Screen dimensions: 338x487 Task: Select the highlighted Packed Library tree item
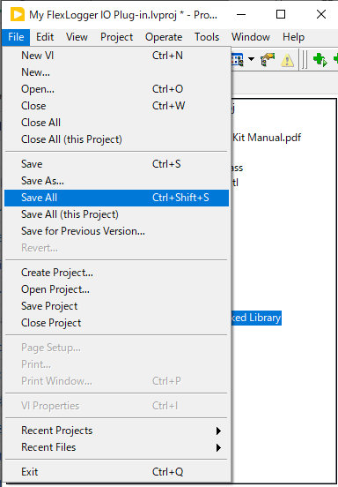pos(256,318)
